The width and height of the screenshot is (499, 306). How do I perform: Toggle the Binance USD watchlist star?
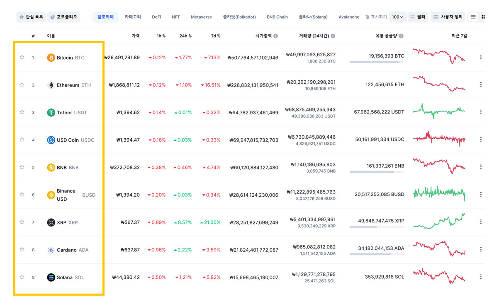pyautogui.click(x=22, y=195)
